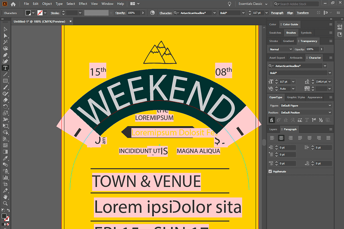The image size is (344, 229).
Task: Click the control bar stroke color swatch
Action: pyautogui.click(x=40, y=13)
